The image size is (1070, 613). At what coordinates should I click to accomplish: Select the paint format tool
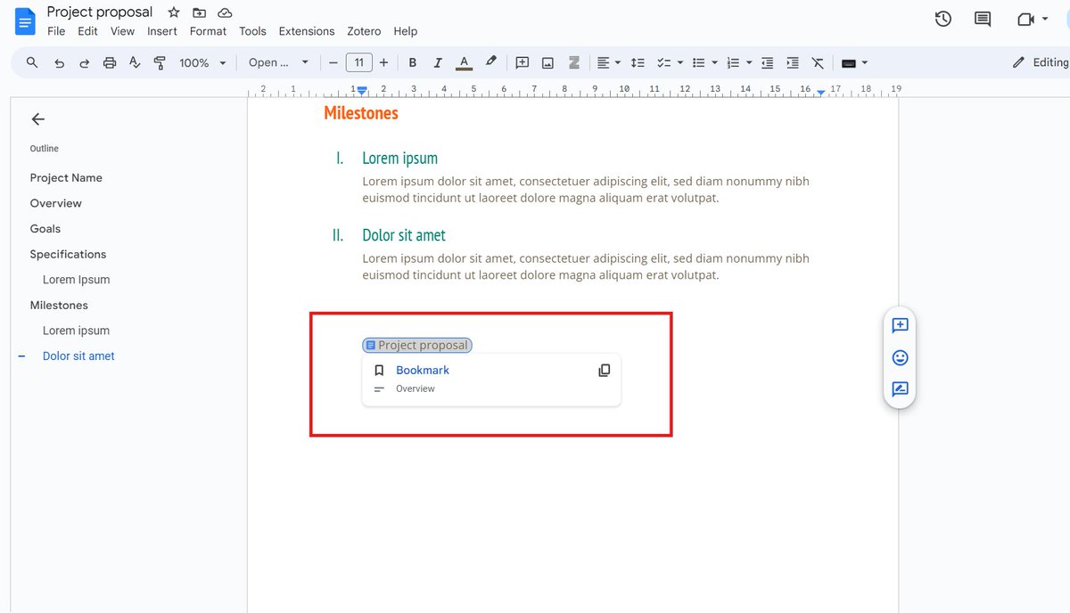coord(160,62)
